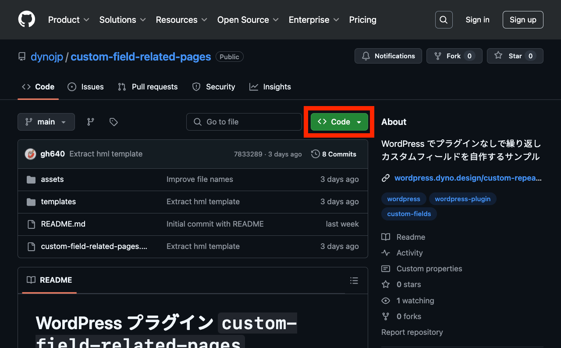This screenshot has width=561, height=348.
Task: Click the Custom properties icon
Action: click(x=386, y=269)
